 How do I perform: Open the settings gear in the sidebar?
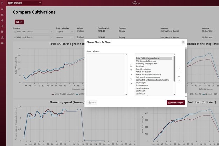point(2,43)
